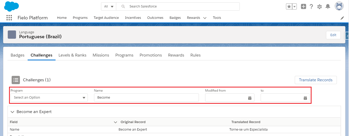Image resolution: width=349 pixels, height=136 pixels.
Task: Open the All search scope dropdown
Action: coord(108,6)
